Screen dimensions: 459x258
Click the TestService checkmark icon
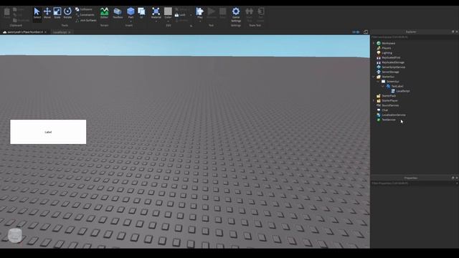click(379, 120)
